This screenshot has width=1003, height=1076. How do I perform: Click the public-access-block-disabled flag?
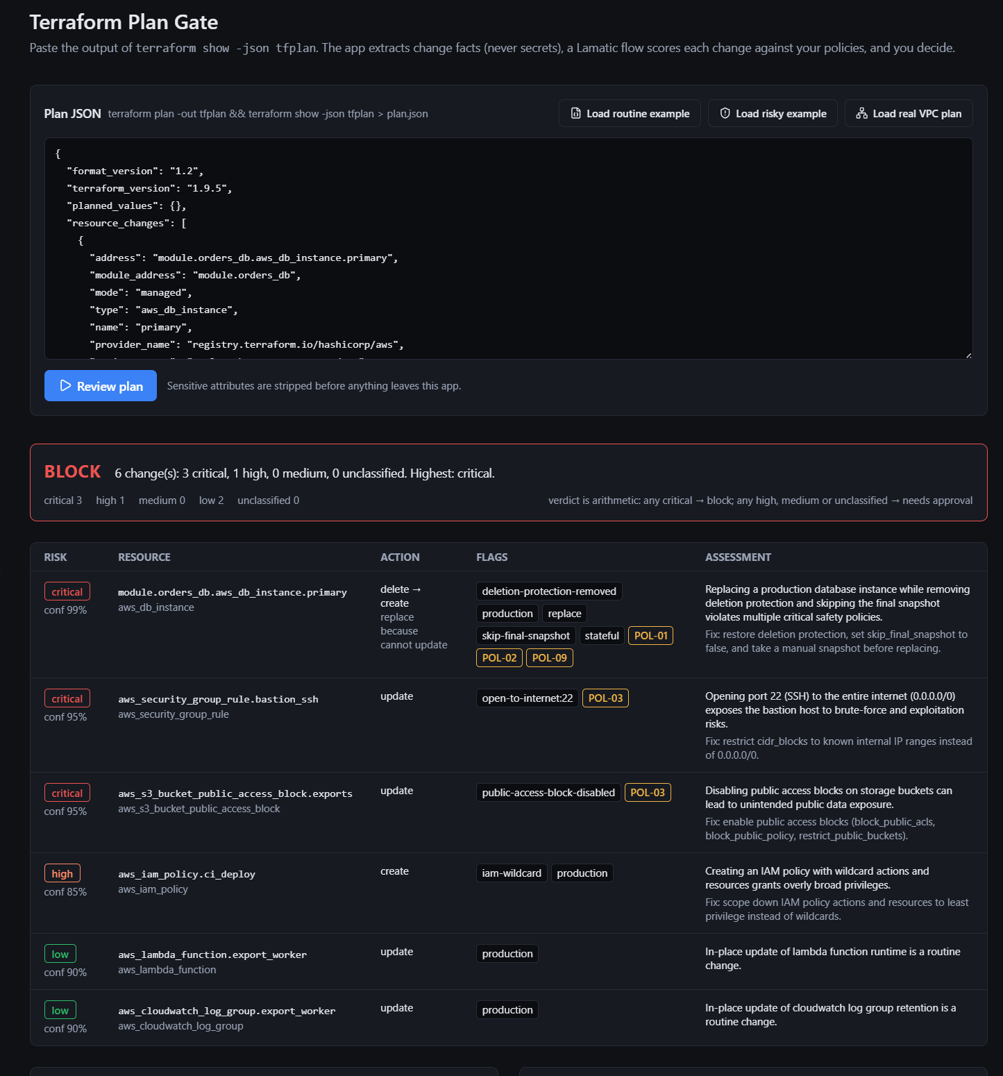coord(548,793)
